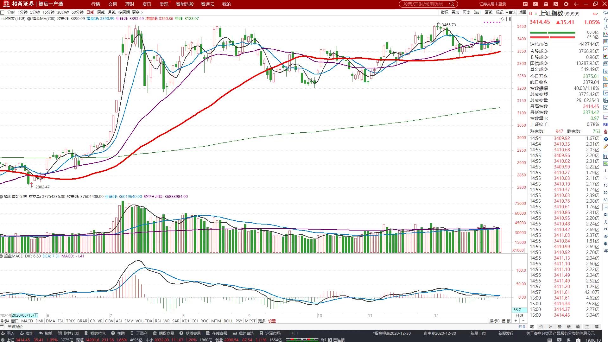Click the 返回 return button
This screenshot has width=608, height=342.
(x=522, y=12)
